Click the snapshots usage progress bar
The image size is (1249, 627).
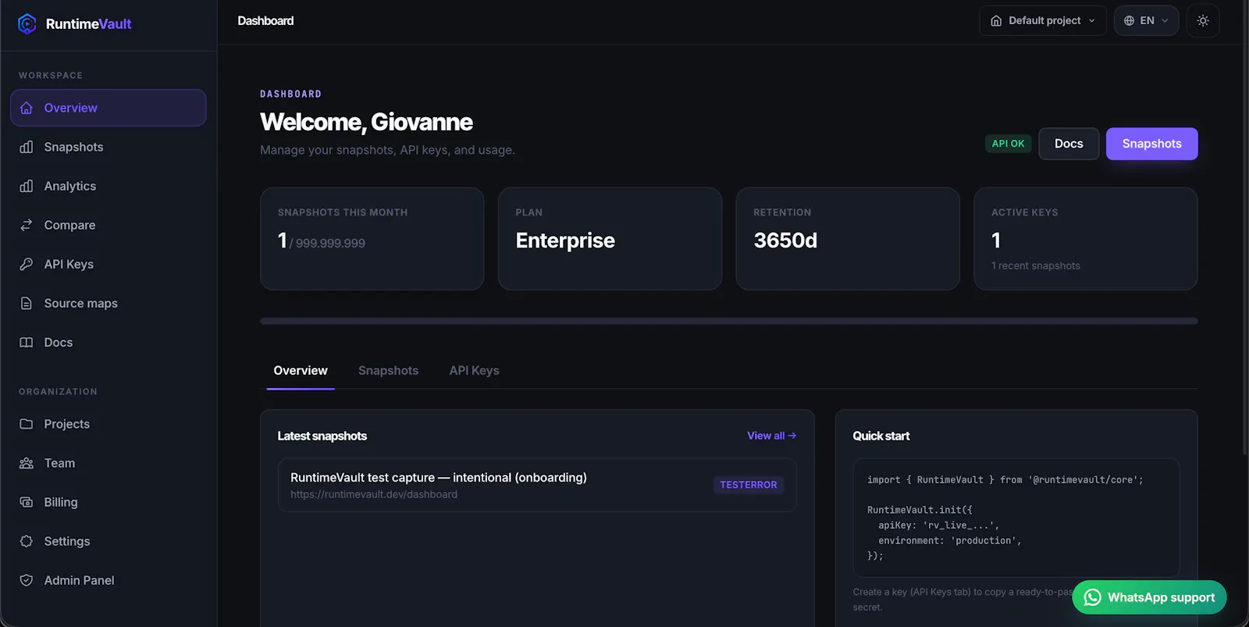(728, 321)
